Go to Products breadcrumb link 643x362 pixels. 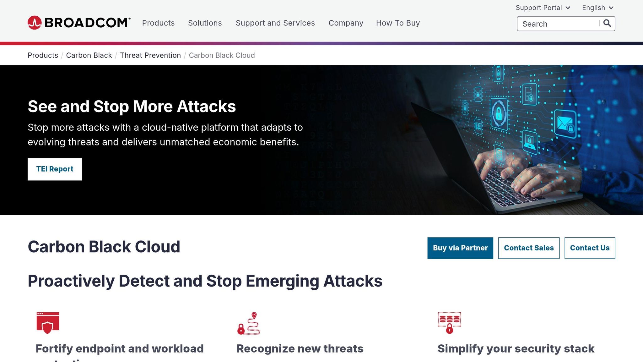pyautogui.click(x=43, y=55)
